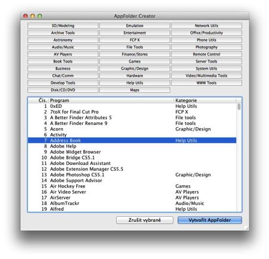The height and width of the screenshot is (259, 269).
Task: Pick the Help Utils category button
Action: point(134,83)
